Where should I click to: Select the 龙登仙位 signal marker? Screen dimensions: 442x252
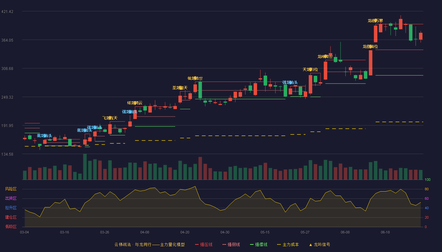pos(370,47)
